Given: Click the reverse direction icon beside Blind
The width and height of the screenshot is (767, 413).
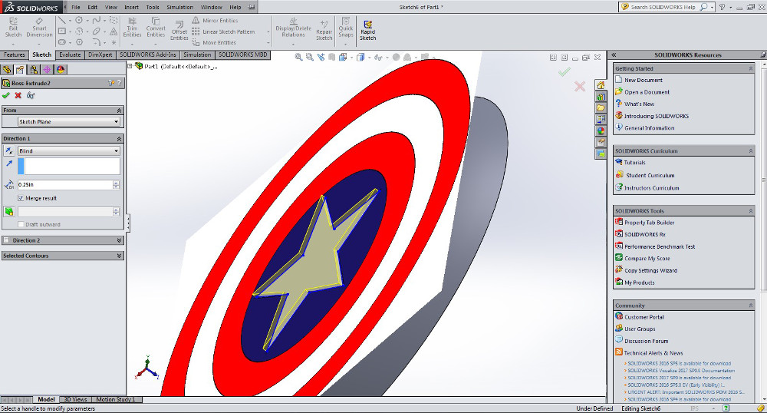Looking at the screenshot, I should [x=8, y=150].
